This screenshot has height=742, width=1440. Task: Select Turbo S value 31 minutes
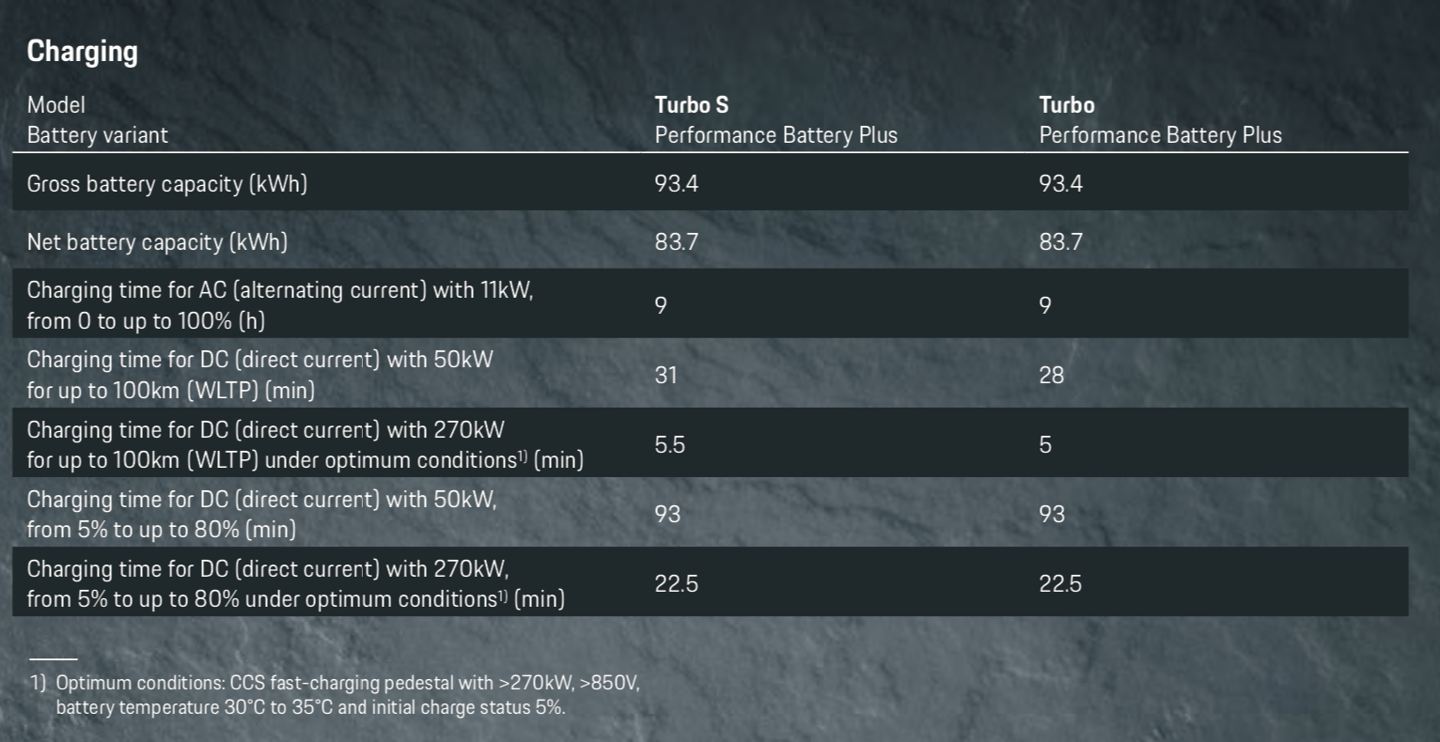pyautogui.click(x=666, y=374)
